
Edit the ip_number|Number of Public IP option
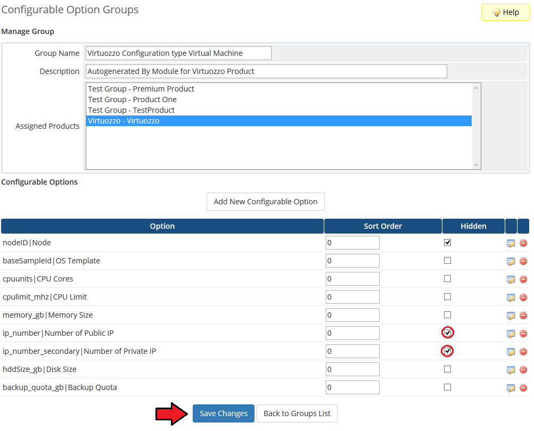pos(511,334)
